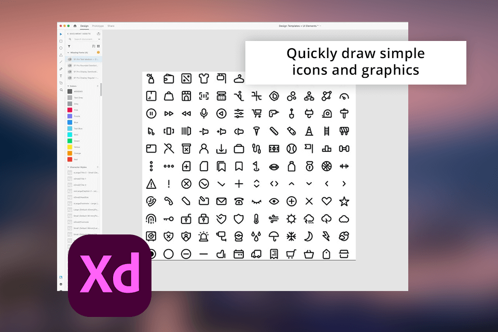The height and width of the screenshot is (332, 498).
Task: Open the Share tab
Action: (x=111, y=26)
